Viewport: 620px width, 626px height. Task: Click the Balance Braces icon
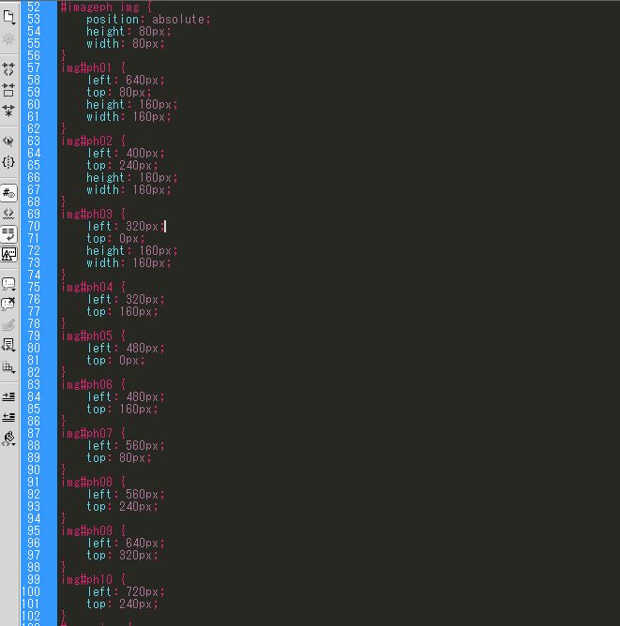coord(8,162)
